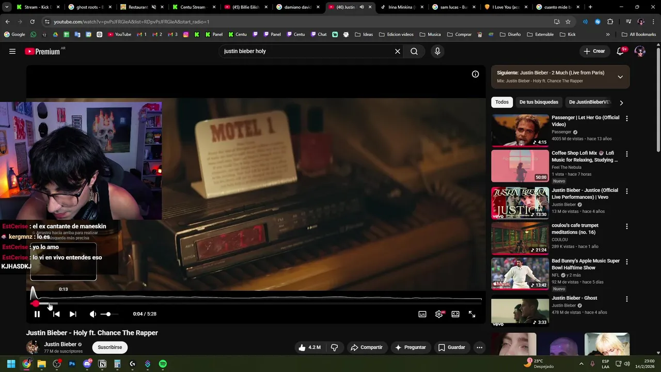Open Passenger Let Her Go thumbnail

pyautogui.click(x=520, y=130)
